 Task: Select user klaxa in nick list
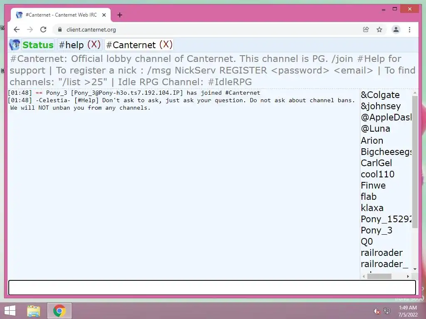pos(372,208)
